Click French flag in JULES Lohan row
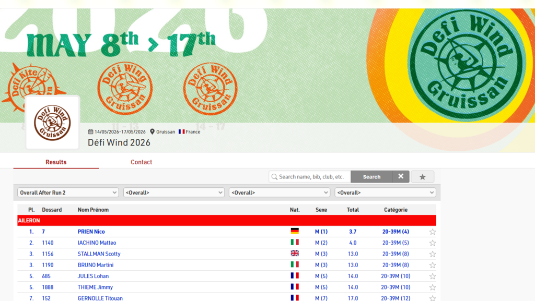Screen dimensions: 535x301 295,275
